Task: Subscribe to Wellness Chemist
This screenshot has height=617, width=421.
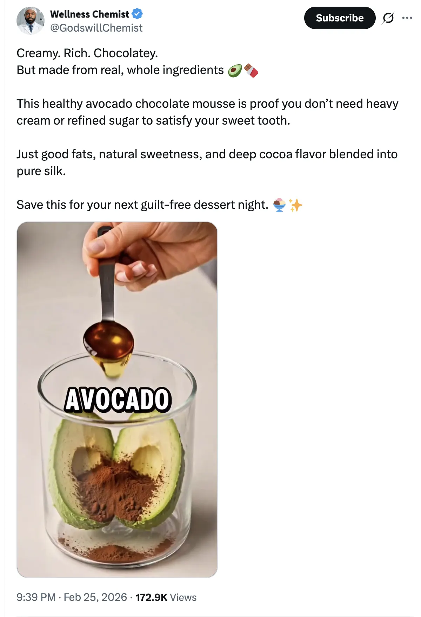Action: click(x=340, y=18)
